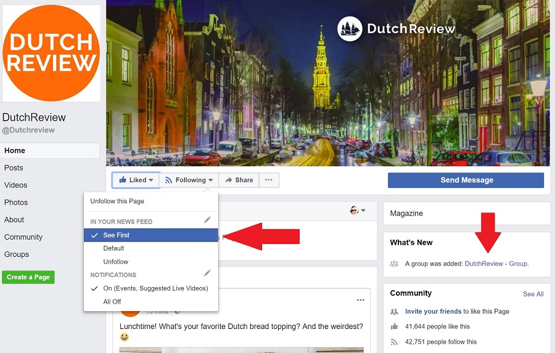Select See First in news feed options
This screenshot has width=555, height=353.
click(151, 235)
